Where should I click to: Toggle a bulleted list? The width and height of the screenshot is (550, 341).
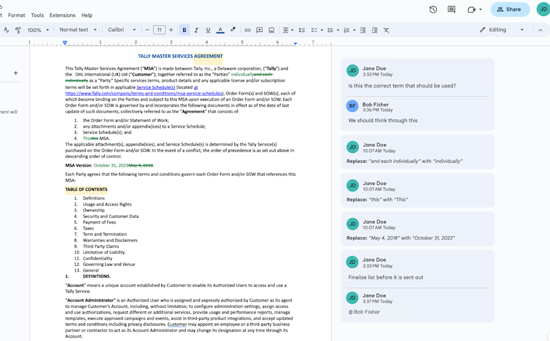coord(331,30)
